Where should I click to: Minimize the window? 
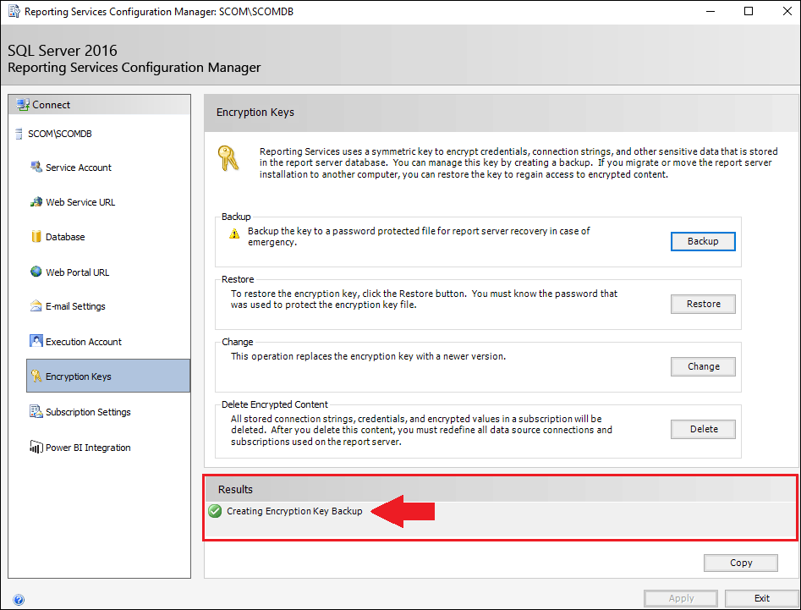pos(710,11)
